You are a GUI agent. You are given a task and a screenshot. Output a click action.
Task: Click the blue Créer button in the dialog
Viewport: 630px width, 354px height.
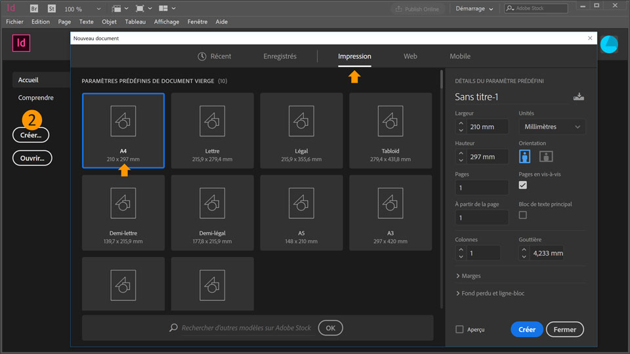(x=527, y=330)
